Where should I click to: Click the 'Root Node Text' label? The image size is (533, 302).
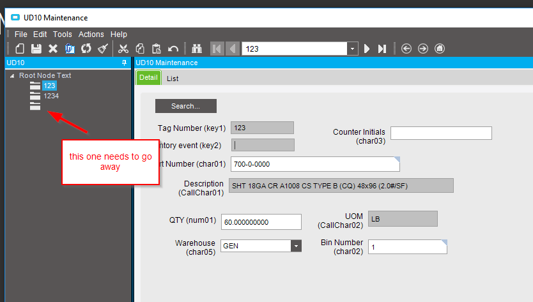click(45, 75)
